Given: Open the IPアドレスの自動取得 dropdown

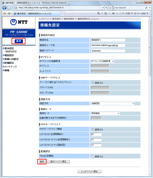Looking at the screenshot, I should click(102, 61).
